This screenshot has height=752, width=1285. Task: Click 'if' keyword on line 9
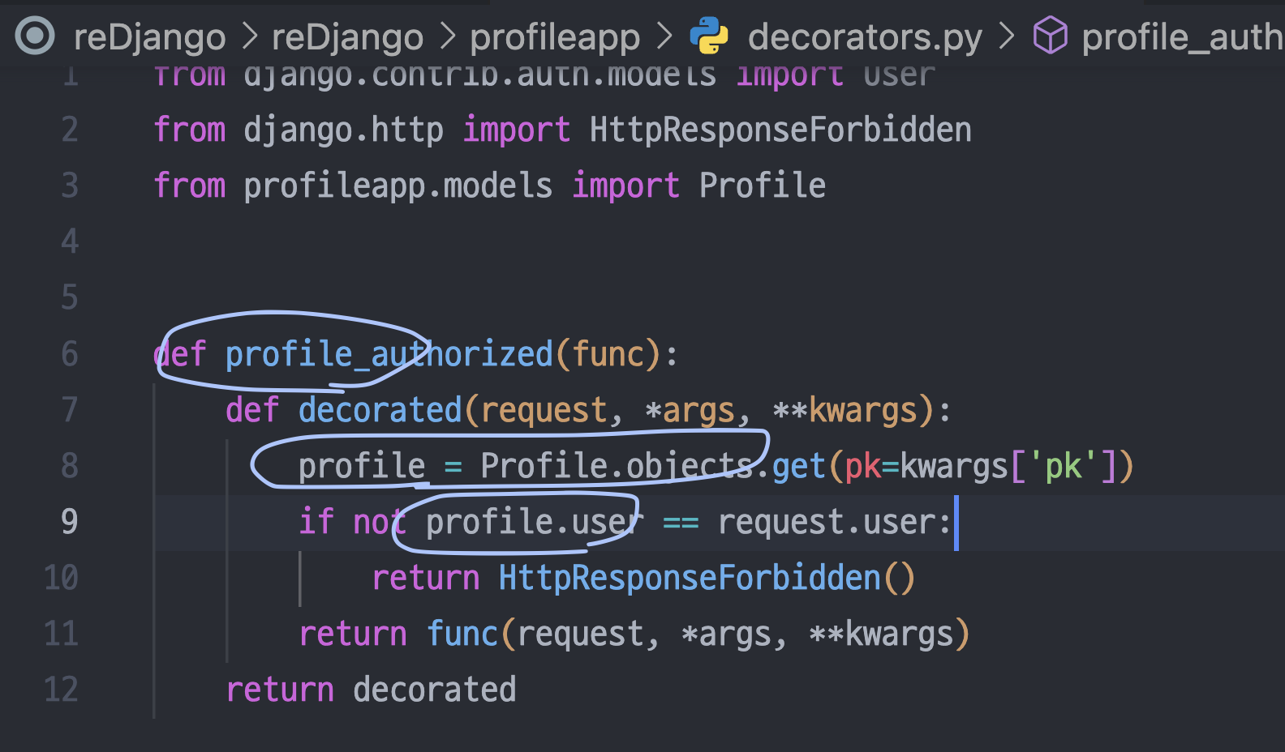click(x=316, y=522)
